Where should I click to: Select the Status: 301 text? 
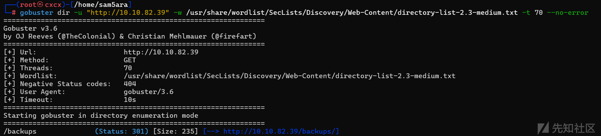pos(122,131)
